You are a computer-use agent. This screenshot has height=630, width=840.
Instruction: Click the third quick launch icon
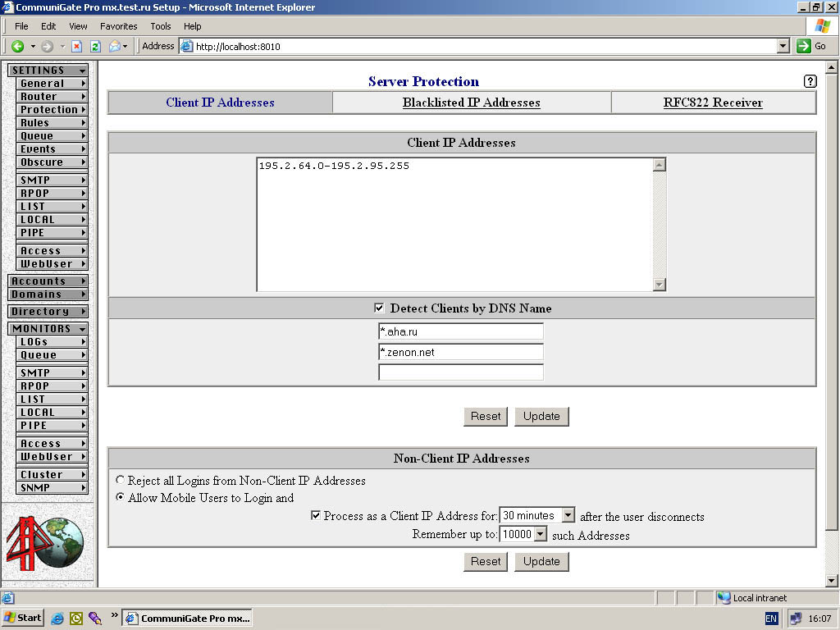[x=95, y=619]
